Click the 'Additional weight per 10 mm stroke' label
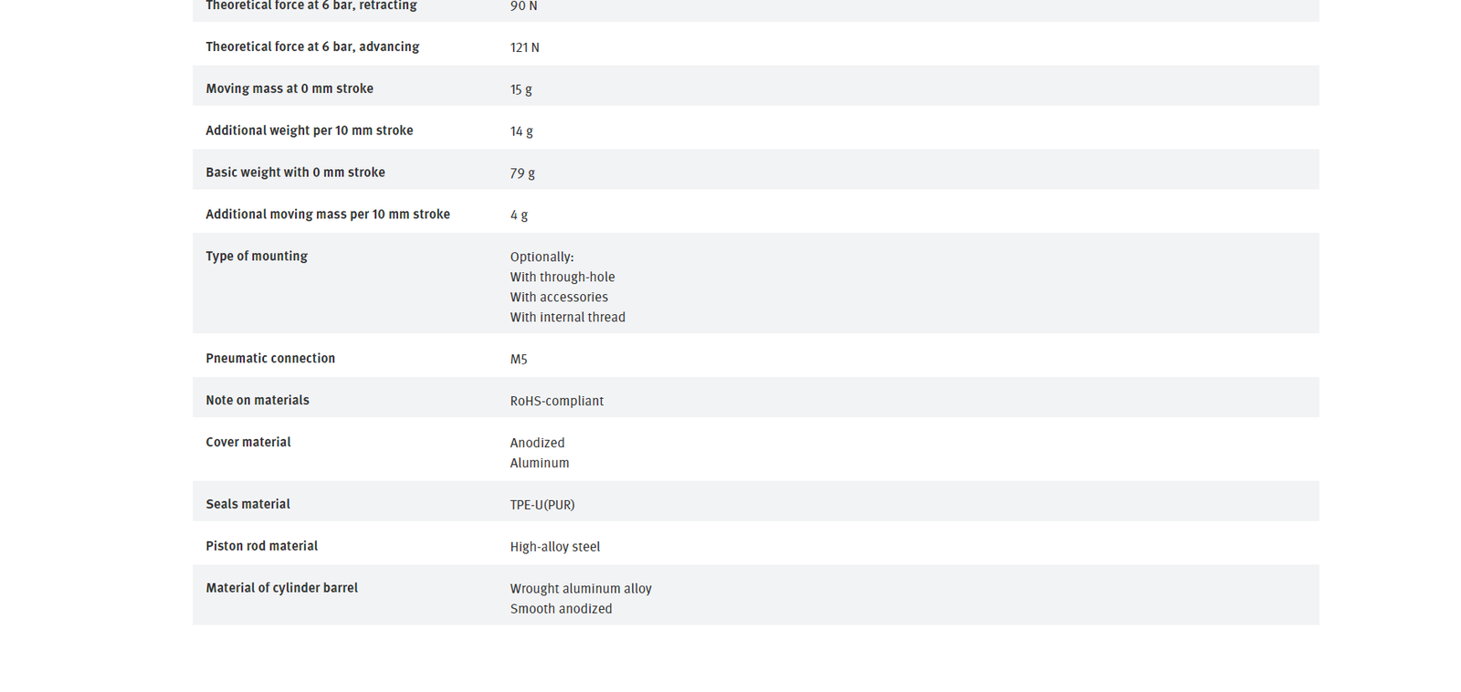Image resolution: width=1461 pixels, height=692 pixels. [310, 131]
